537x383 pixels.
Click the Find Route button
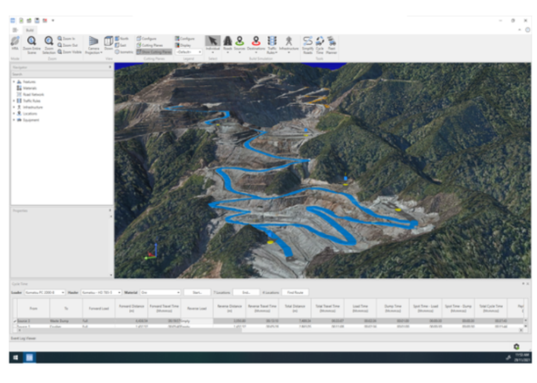click(x=295, y=293)
